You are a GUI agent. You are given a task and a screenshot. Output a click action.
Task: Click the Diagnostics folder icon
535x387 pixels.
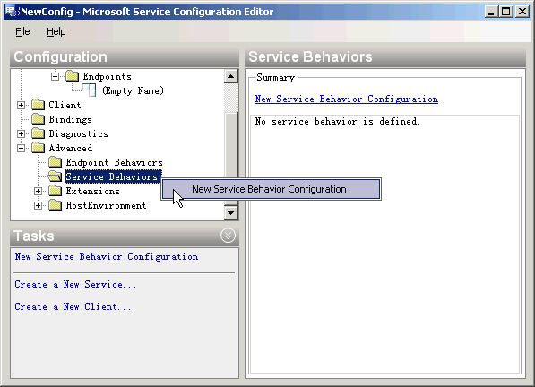tap(38, 133)
